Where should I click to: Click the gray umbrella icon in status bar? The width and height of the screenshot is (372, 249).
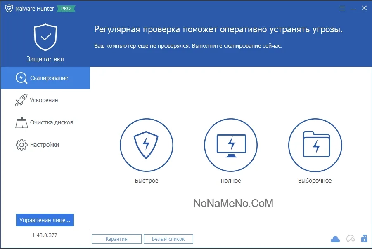[350, 239]
